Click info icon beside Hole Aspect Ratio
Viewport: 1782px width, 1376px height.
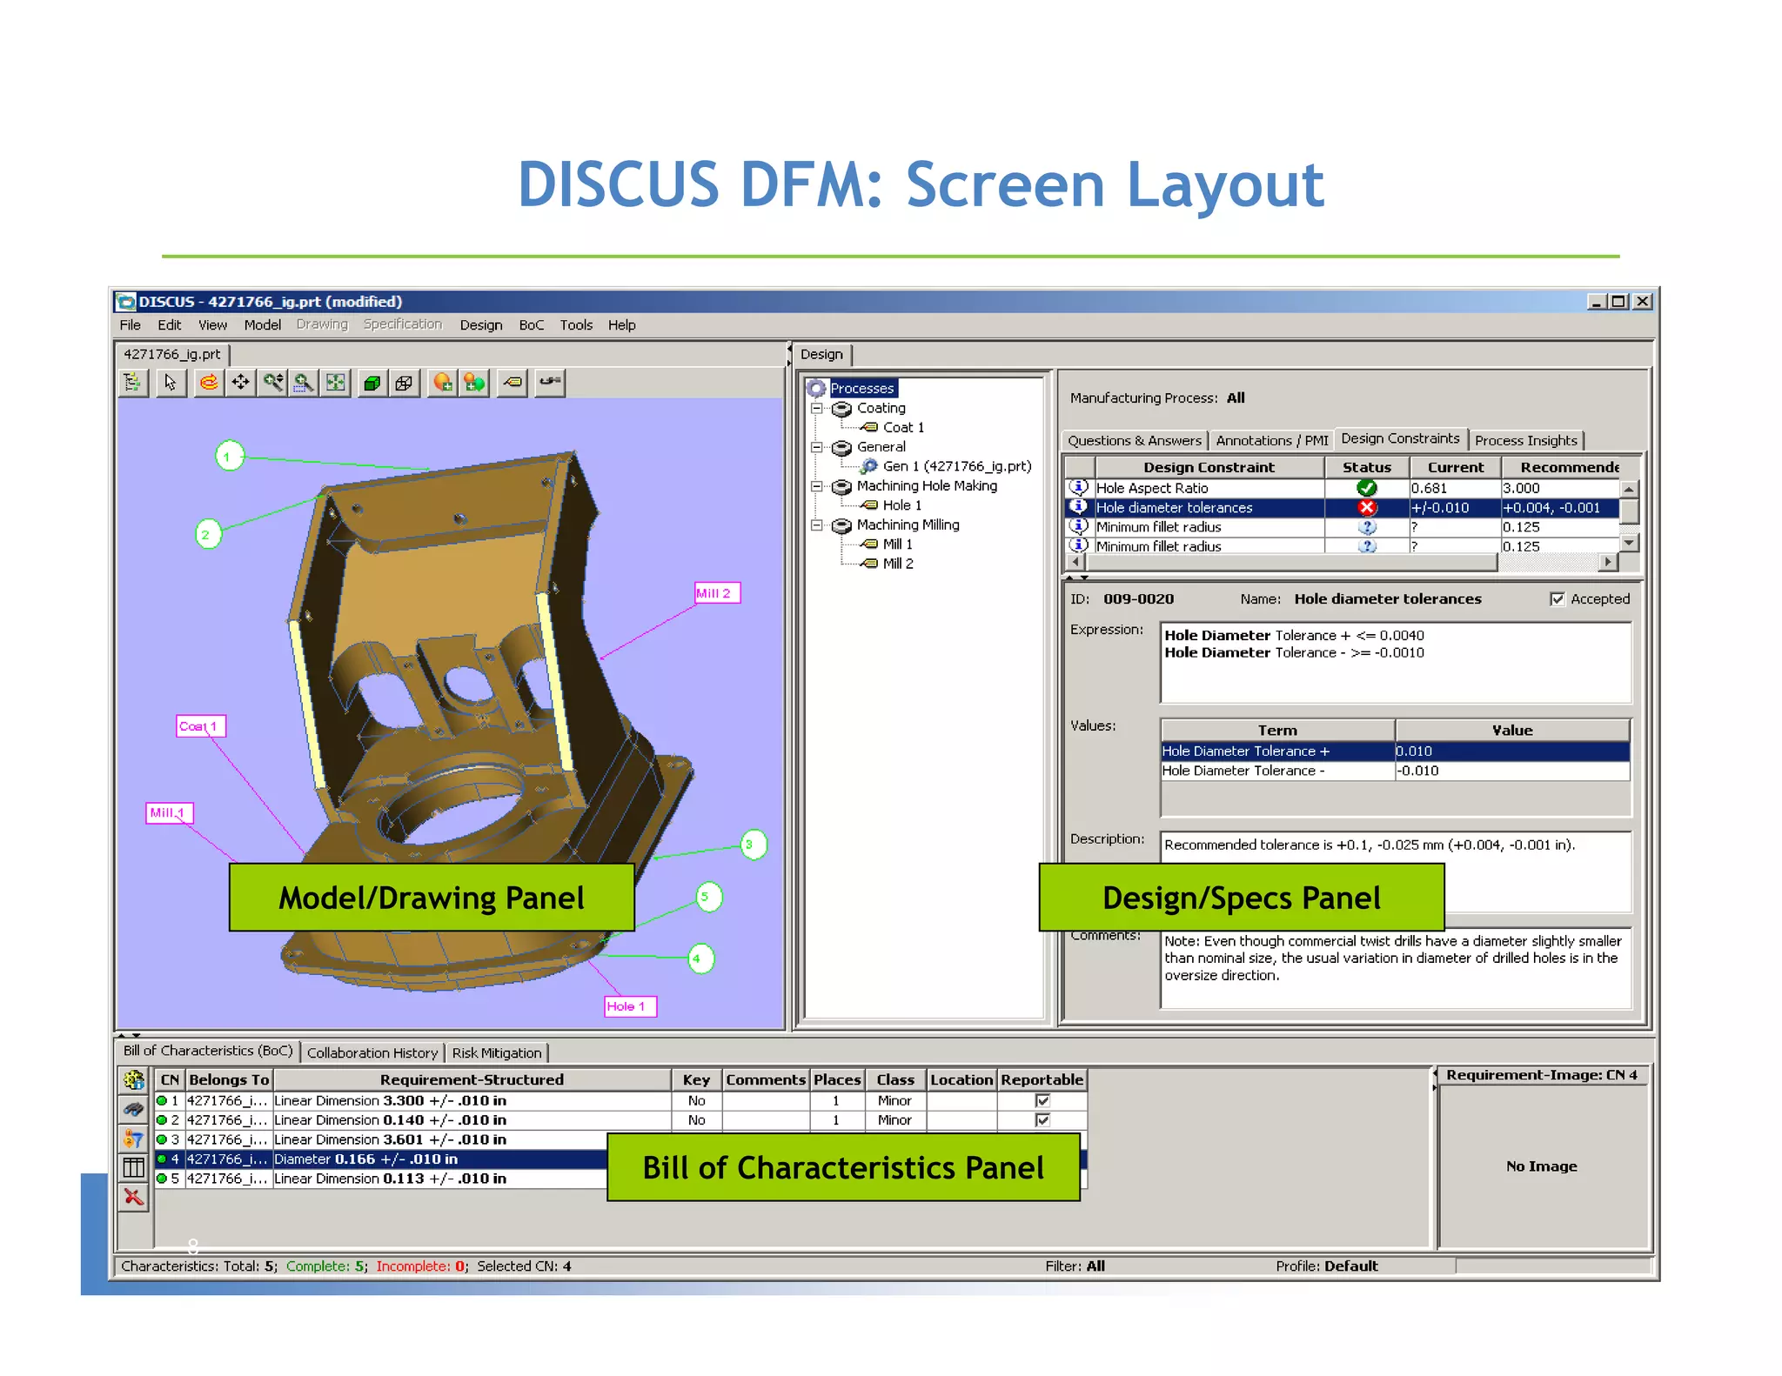pyautogui.click(x=1079, y=488)
